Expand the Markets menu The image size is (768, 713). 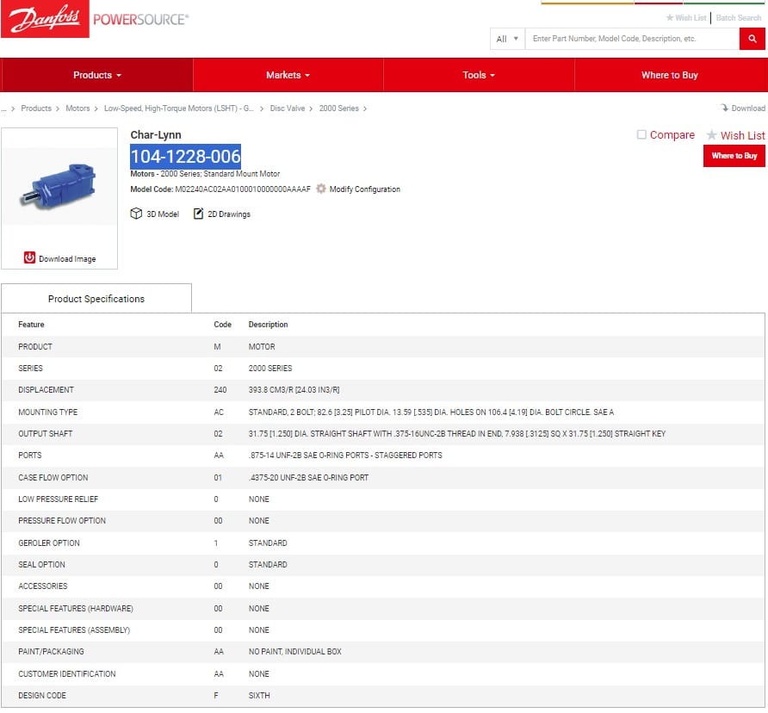click(288, 75)
